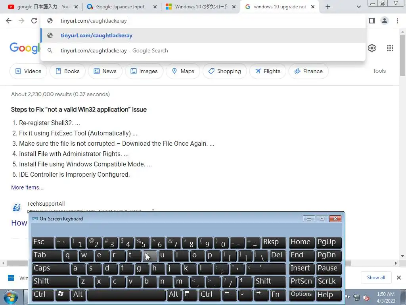406x305 pixels.
Task: Open the Windows Start orb
Action: tap(10, 297)
